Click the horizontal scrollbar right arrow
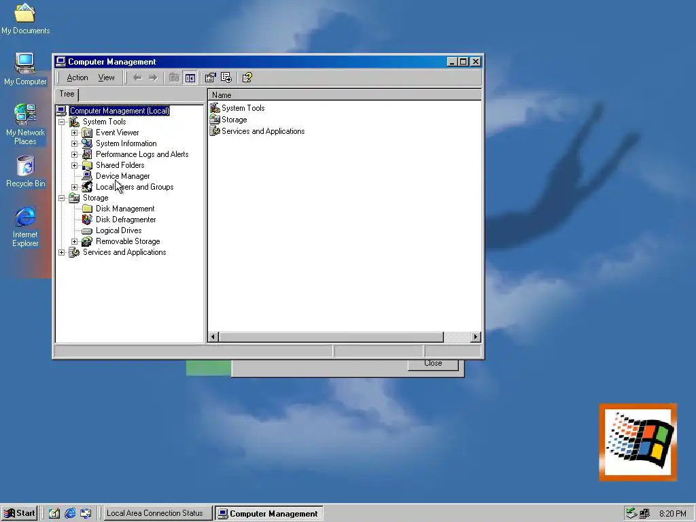Viewport: 696px width, 522px height. coord(475,337)
